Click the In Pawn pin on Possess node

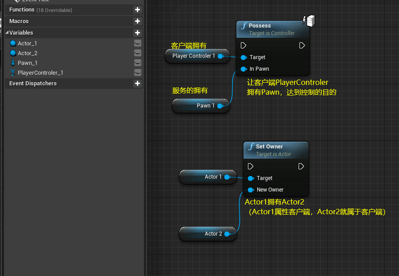243,69
